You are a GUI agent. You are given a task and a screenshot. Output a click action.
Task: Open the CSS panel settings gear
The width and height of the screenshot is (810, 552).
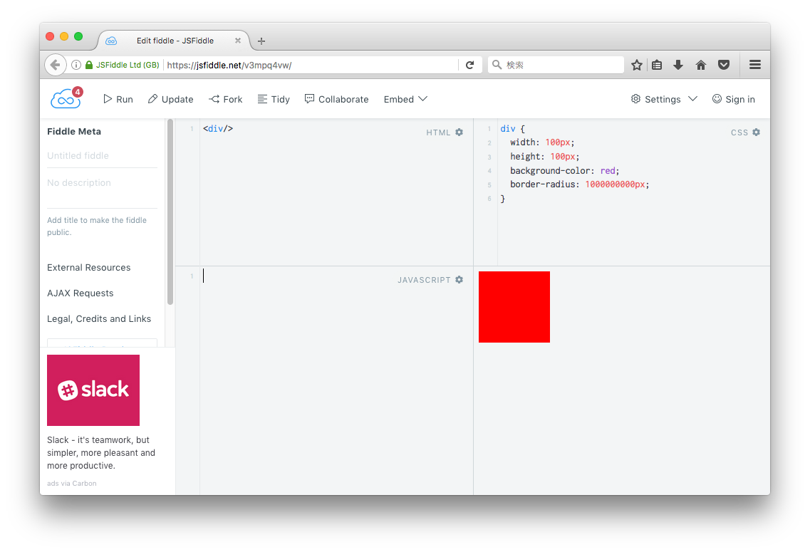pos(756,132)
